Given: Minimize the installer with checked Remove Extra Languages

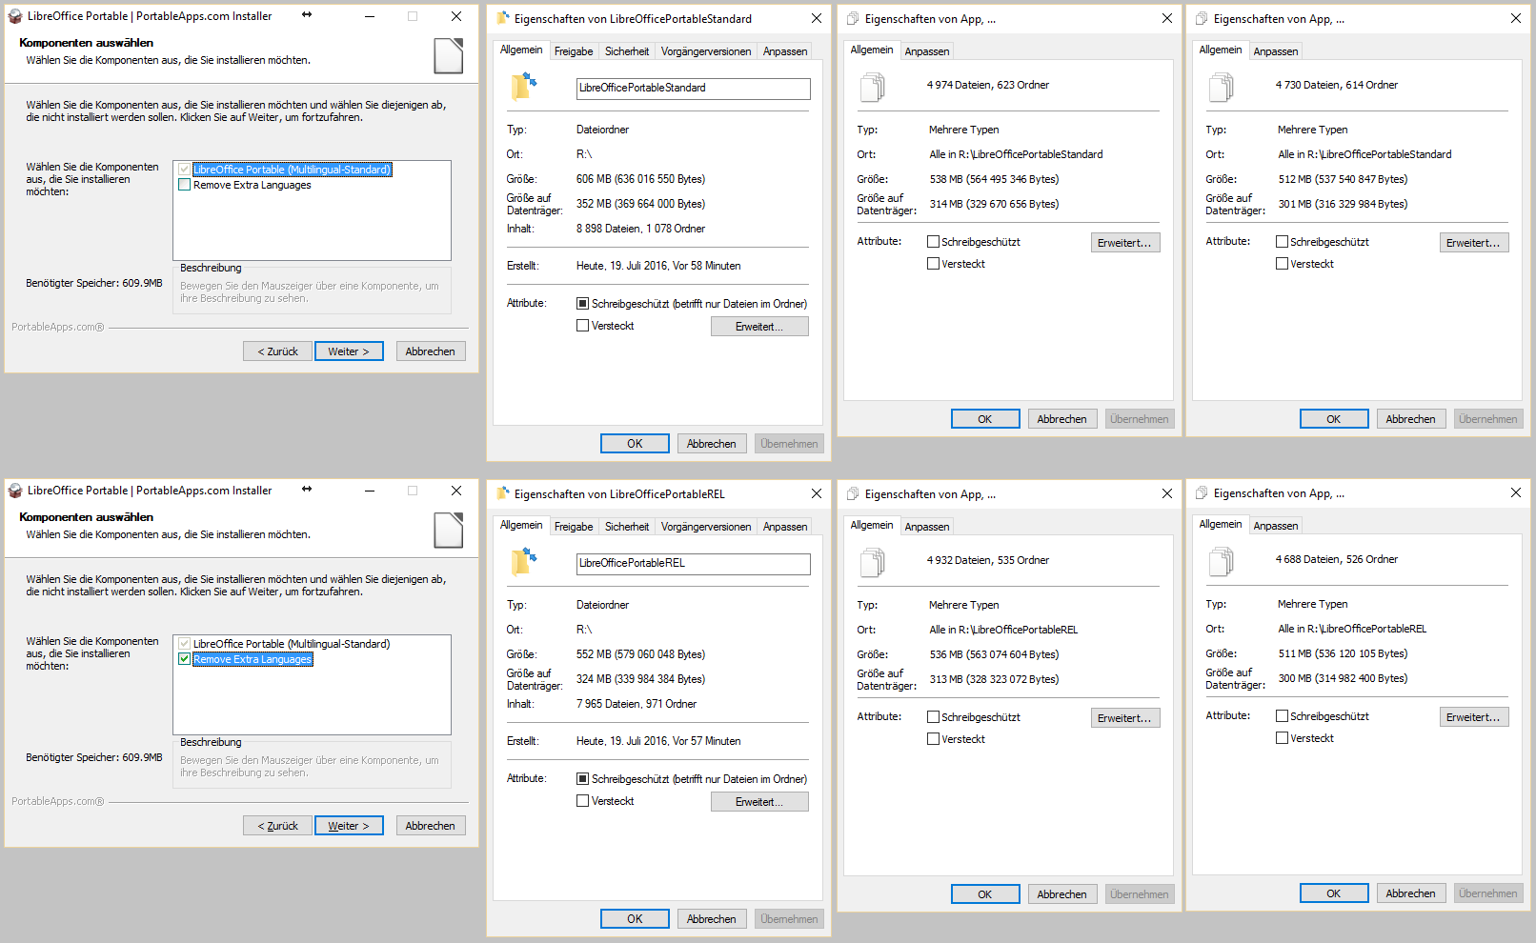Looking at the screenshot, I should [x=370, y=491].
